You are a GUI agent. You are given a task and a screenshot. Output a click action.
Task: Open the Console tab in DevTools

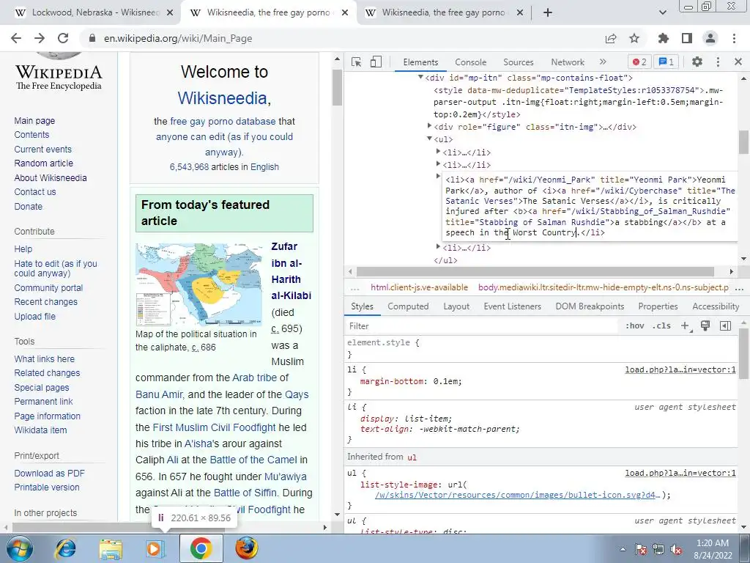coord(471,62)
